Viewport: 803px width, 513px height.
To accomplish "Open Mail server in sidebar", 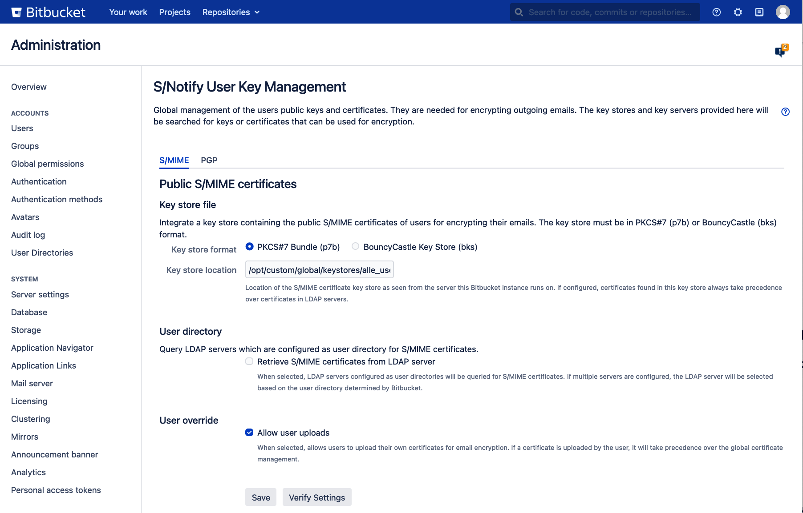I will tap(32, 383).
